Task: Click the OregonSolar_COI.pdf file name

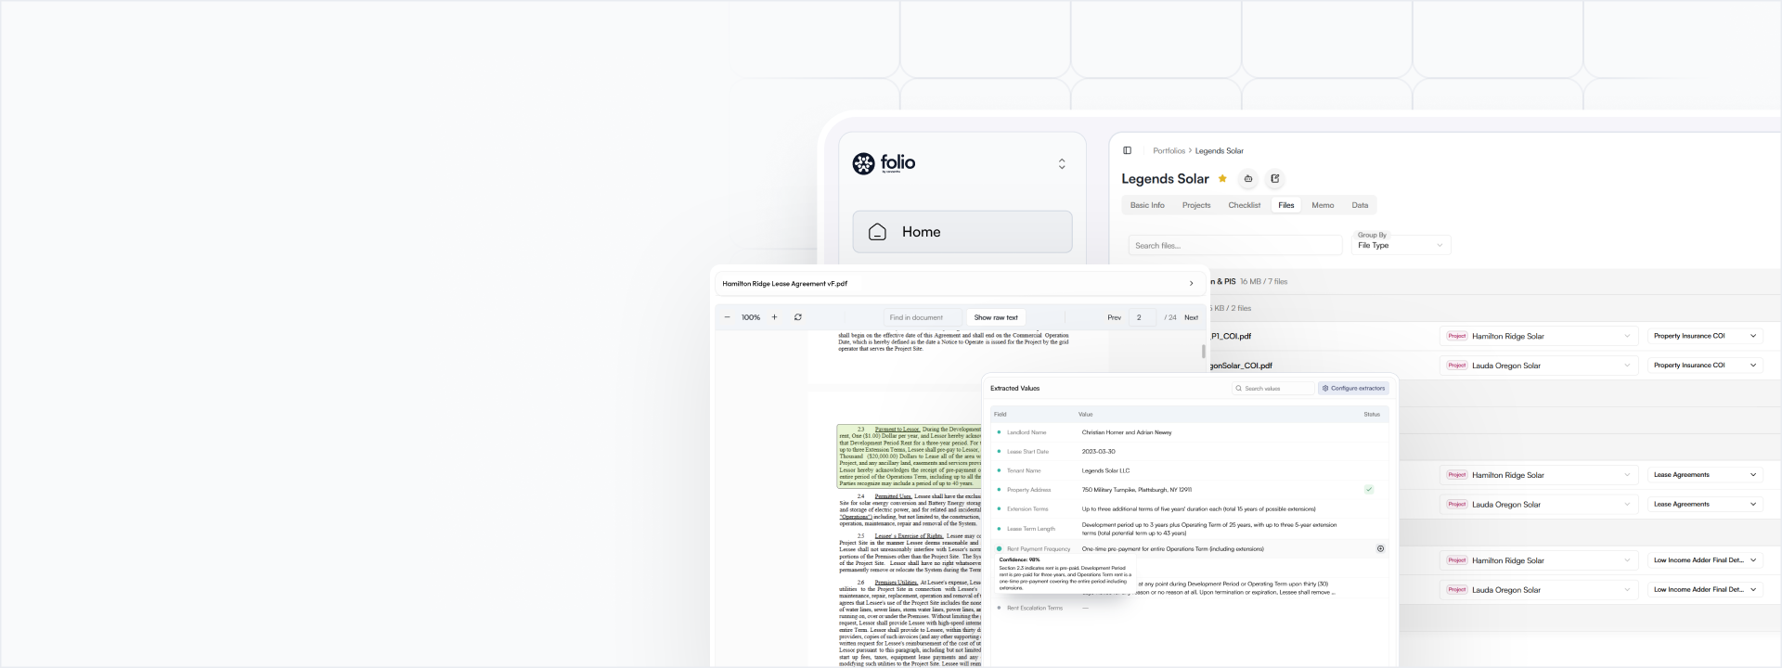Action: tap(1241, 366)
